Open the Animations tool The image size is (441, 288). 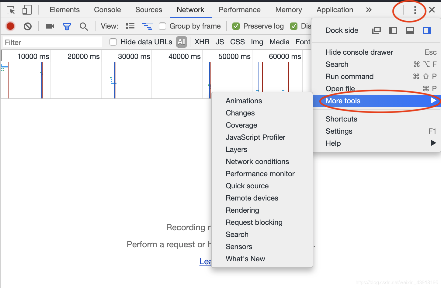(x=262, y=101)
